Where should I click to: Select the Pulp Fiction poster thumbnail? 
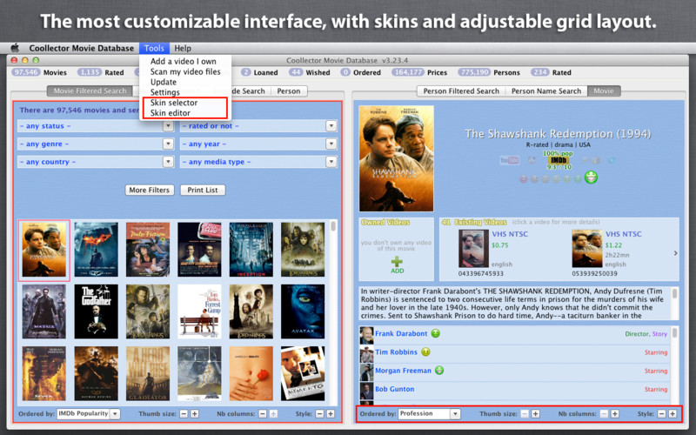148,250
